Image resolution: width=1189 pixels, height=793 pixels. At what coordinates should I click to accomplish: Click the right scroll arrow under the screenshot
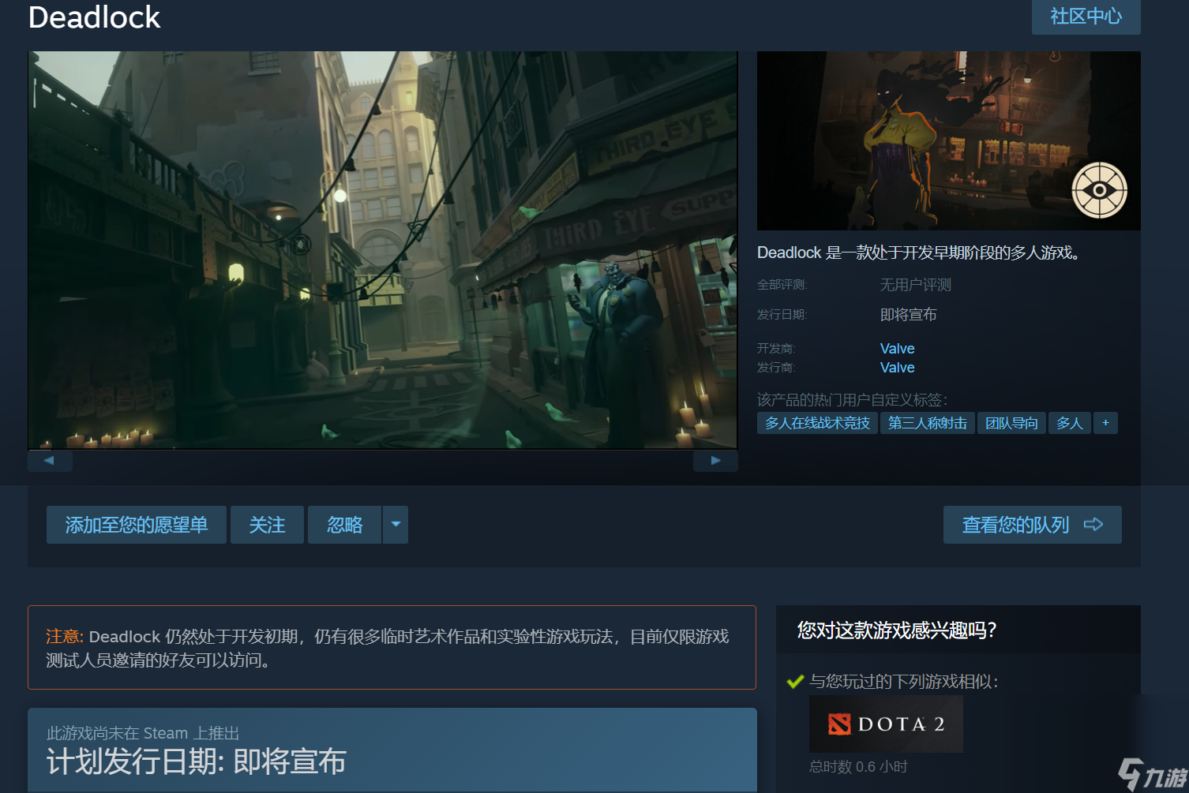coord(715,460)
